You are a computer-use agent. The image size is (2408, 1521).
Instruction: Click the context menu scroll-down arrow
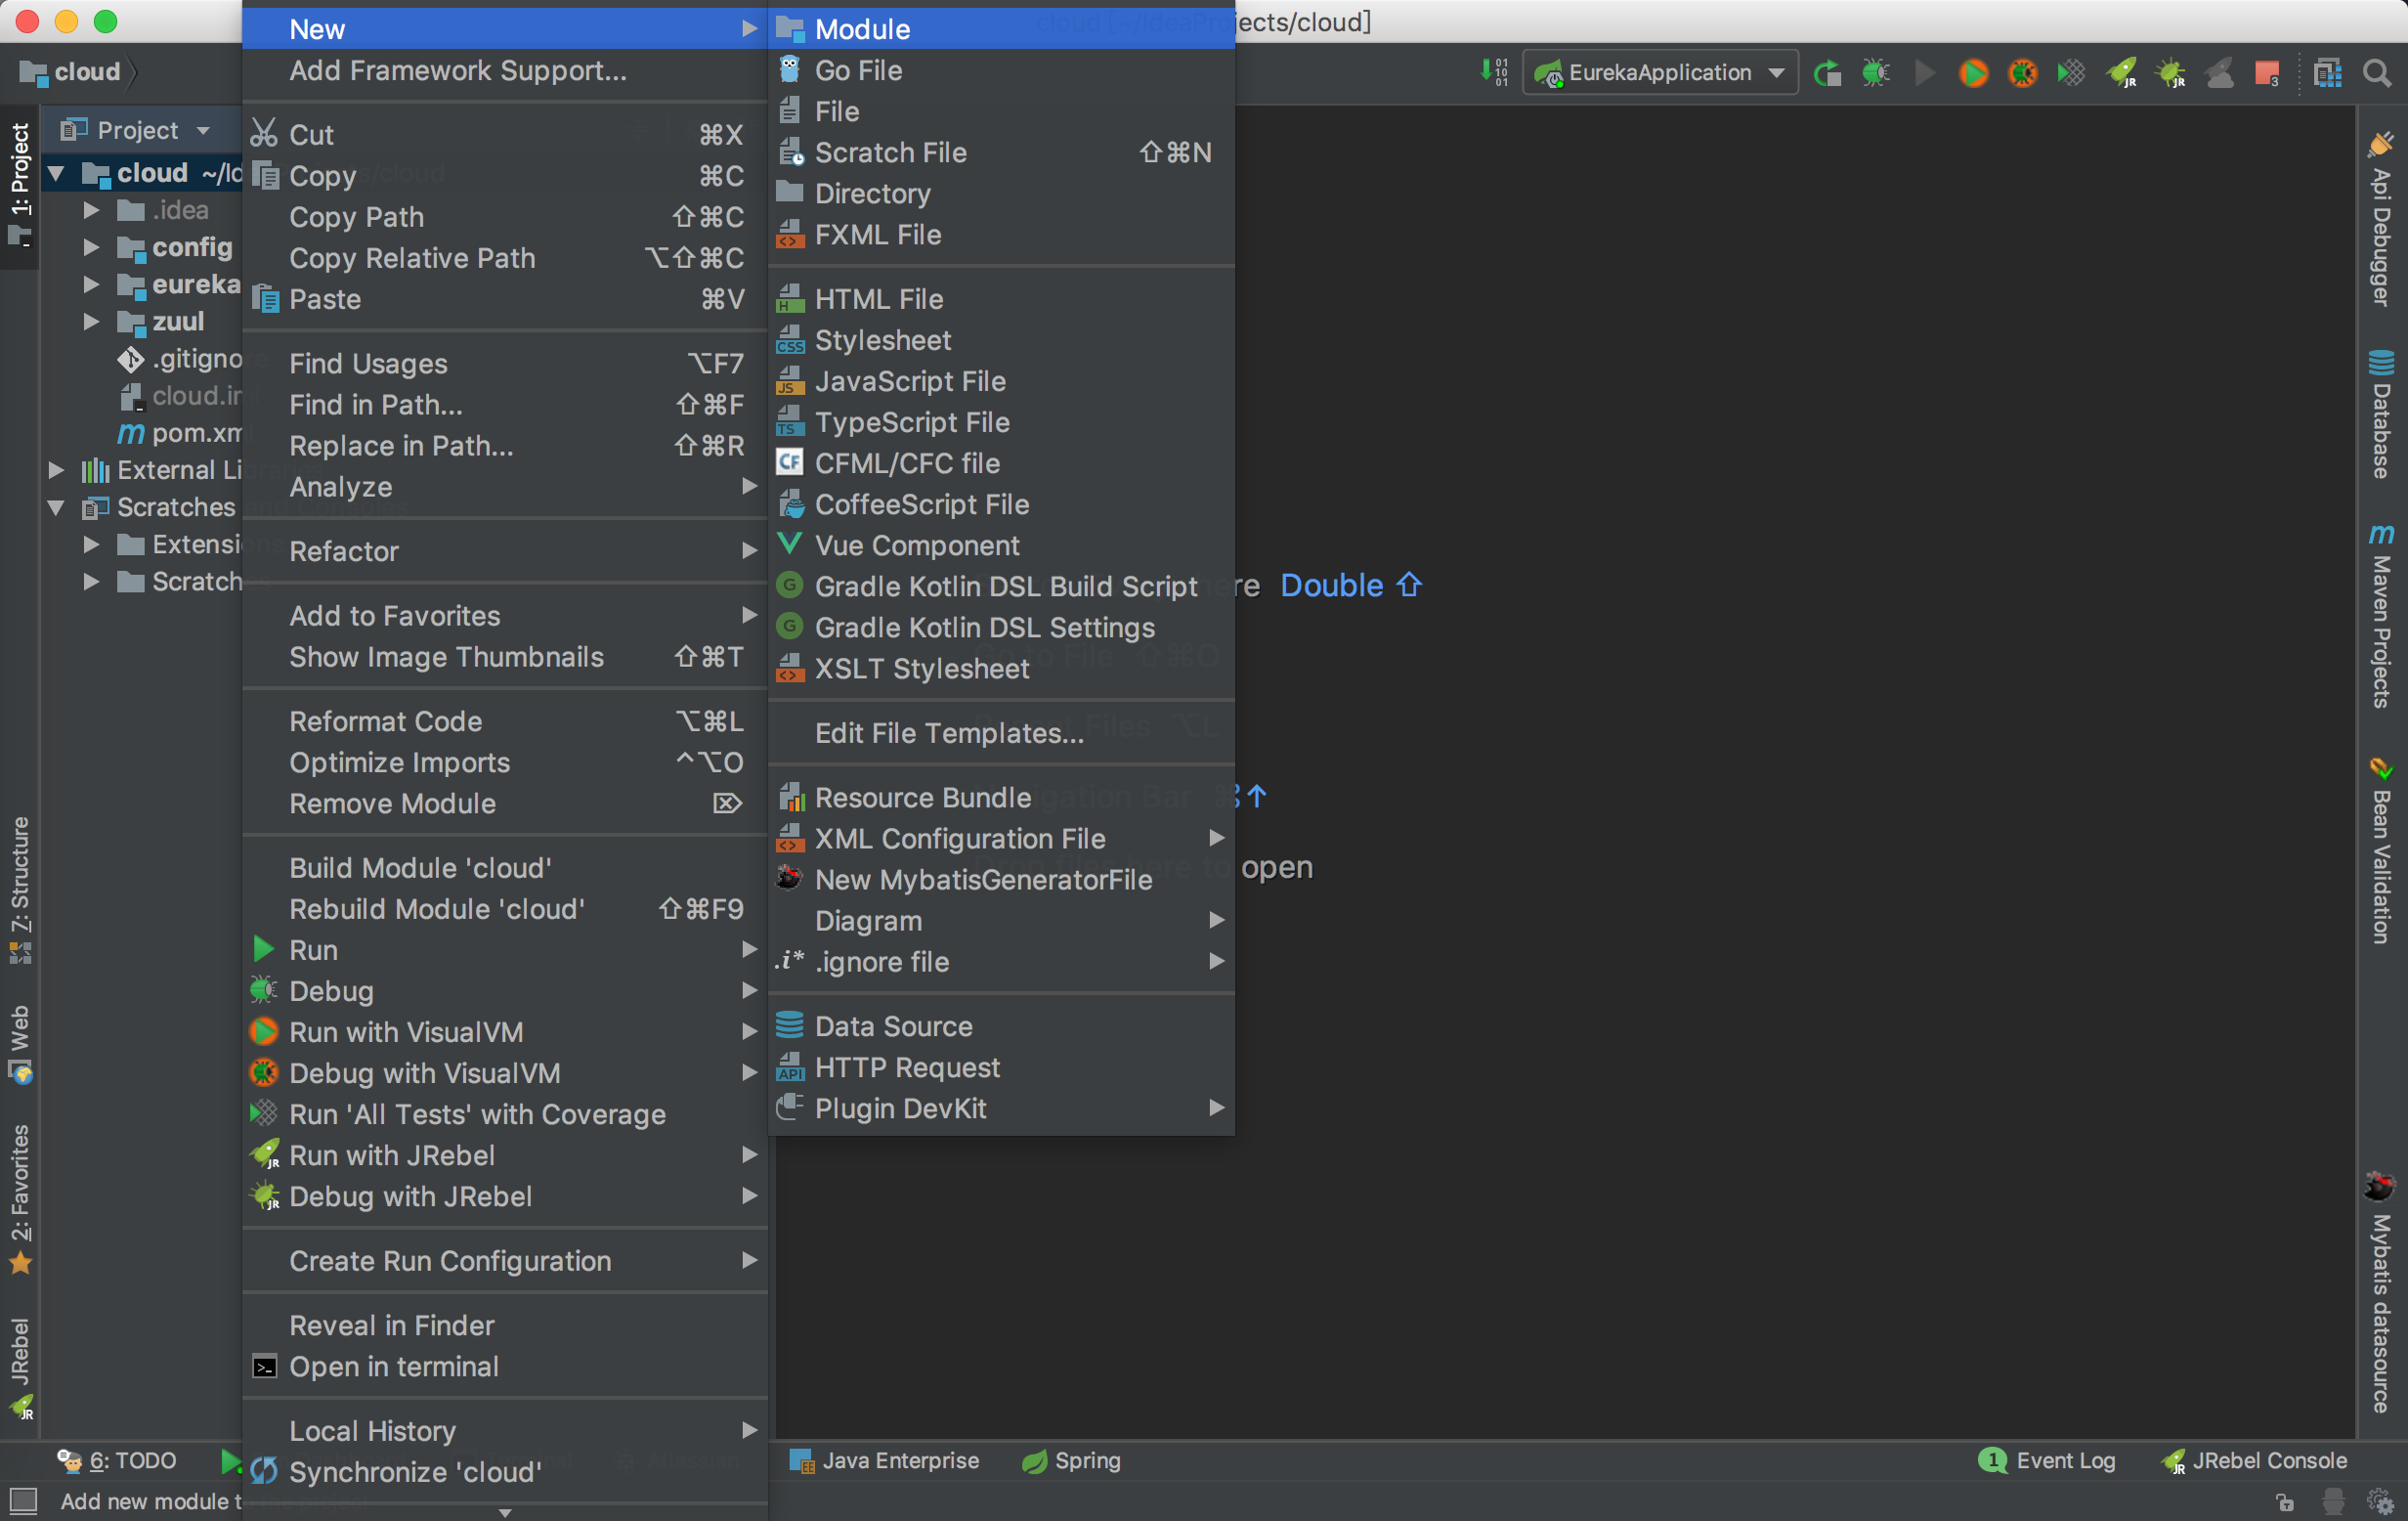click(505, 1512)
